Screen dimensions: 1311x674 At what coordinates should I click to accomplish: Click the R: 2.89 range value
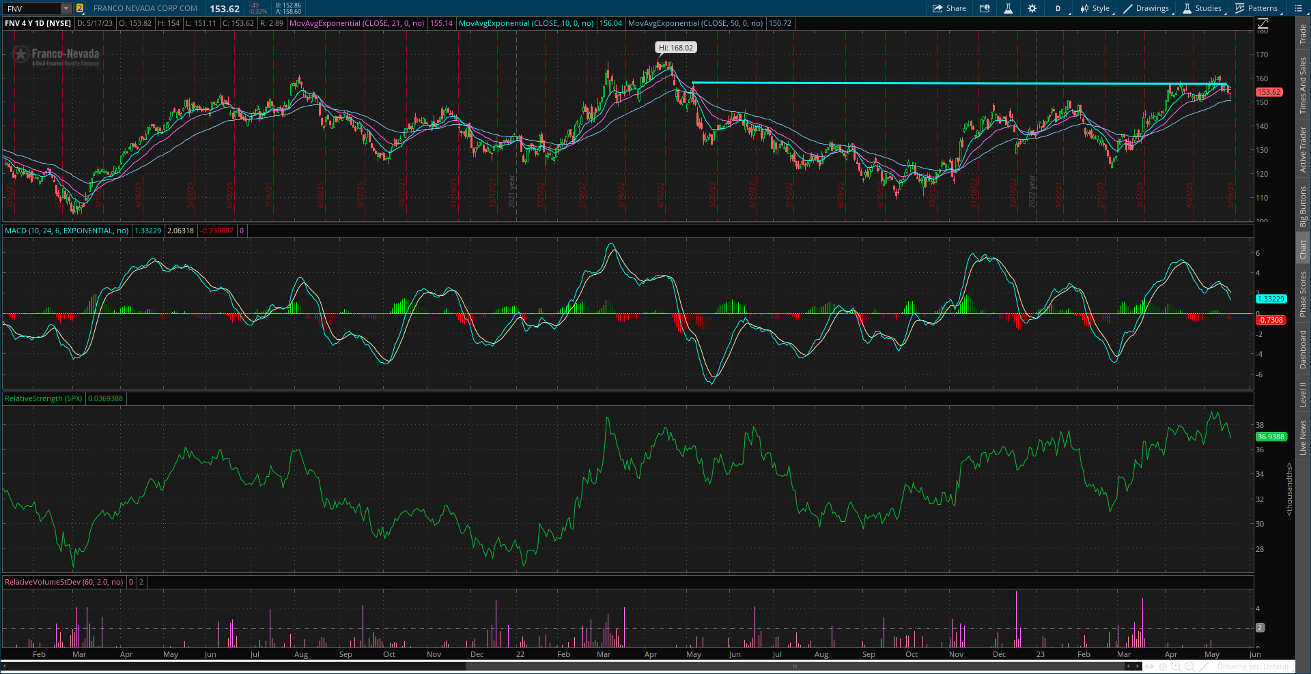point(272,23)
